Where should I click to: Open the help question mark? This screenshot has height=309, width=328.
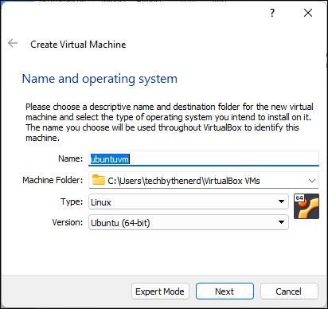[x=272, y=13]
